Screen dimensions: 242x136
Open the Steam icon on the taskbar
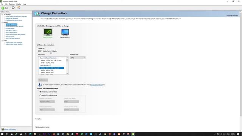tap(100, 134)
